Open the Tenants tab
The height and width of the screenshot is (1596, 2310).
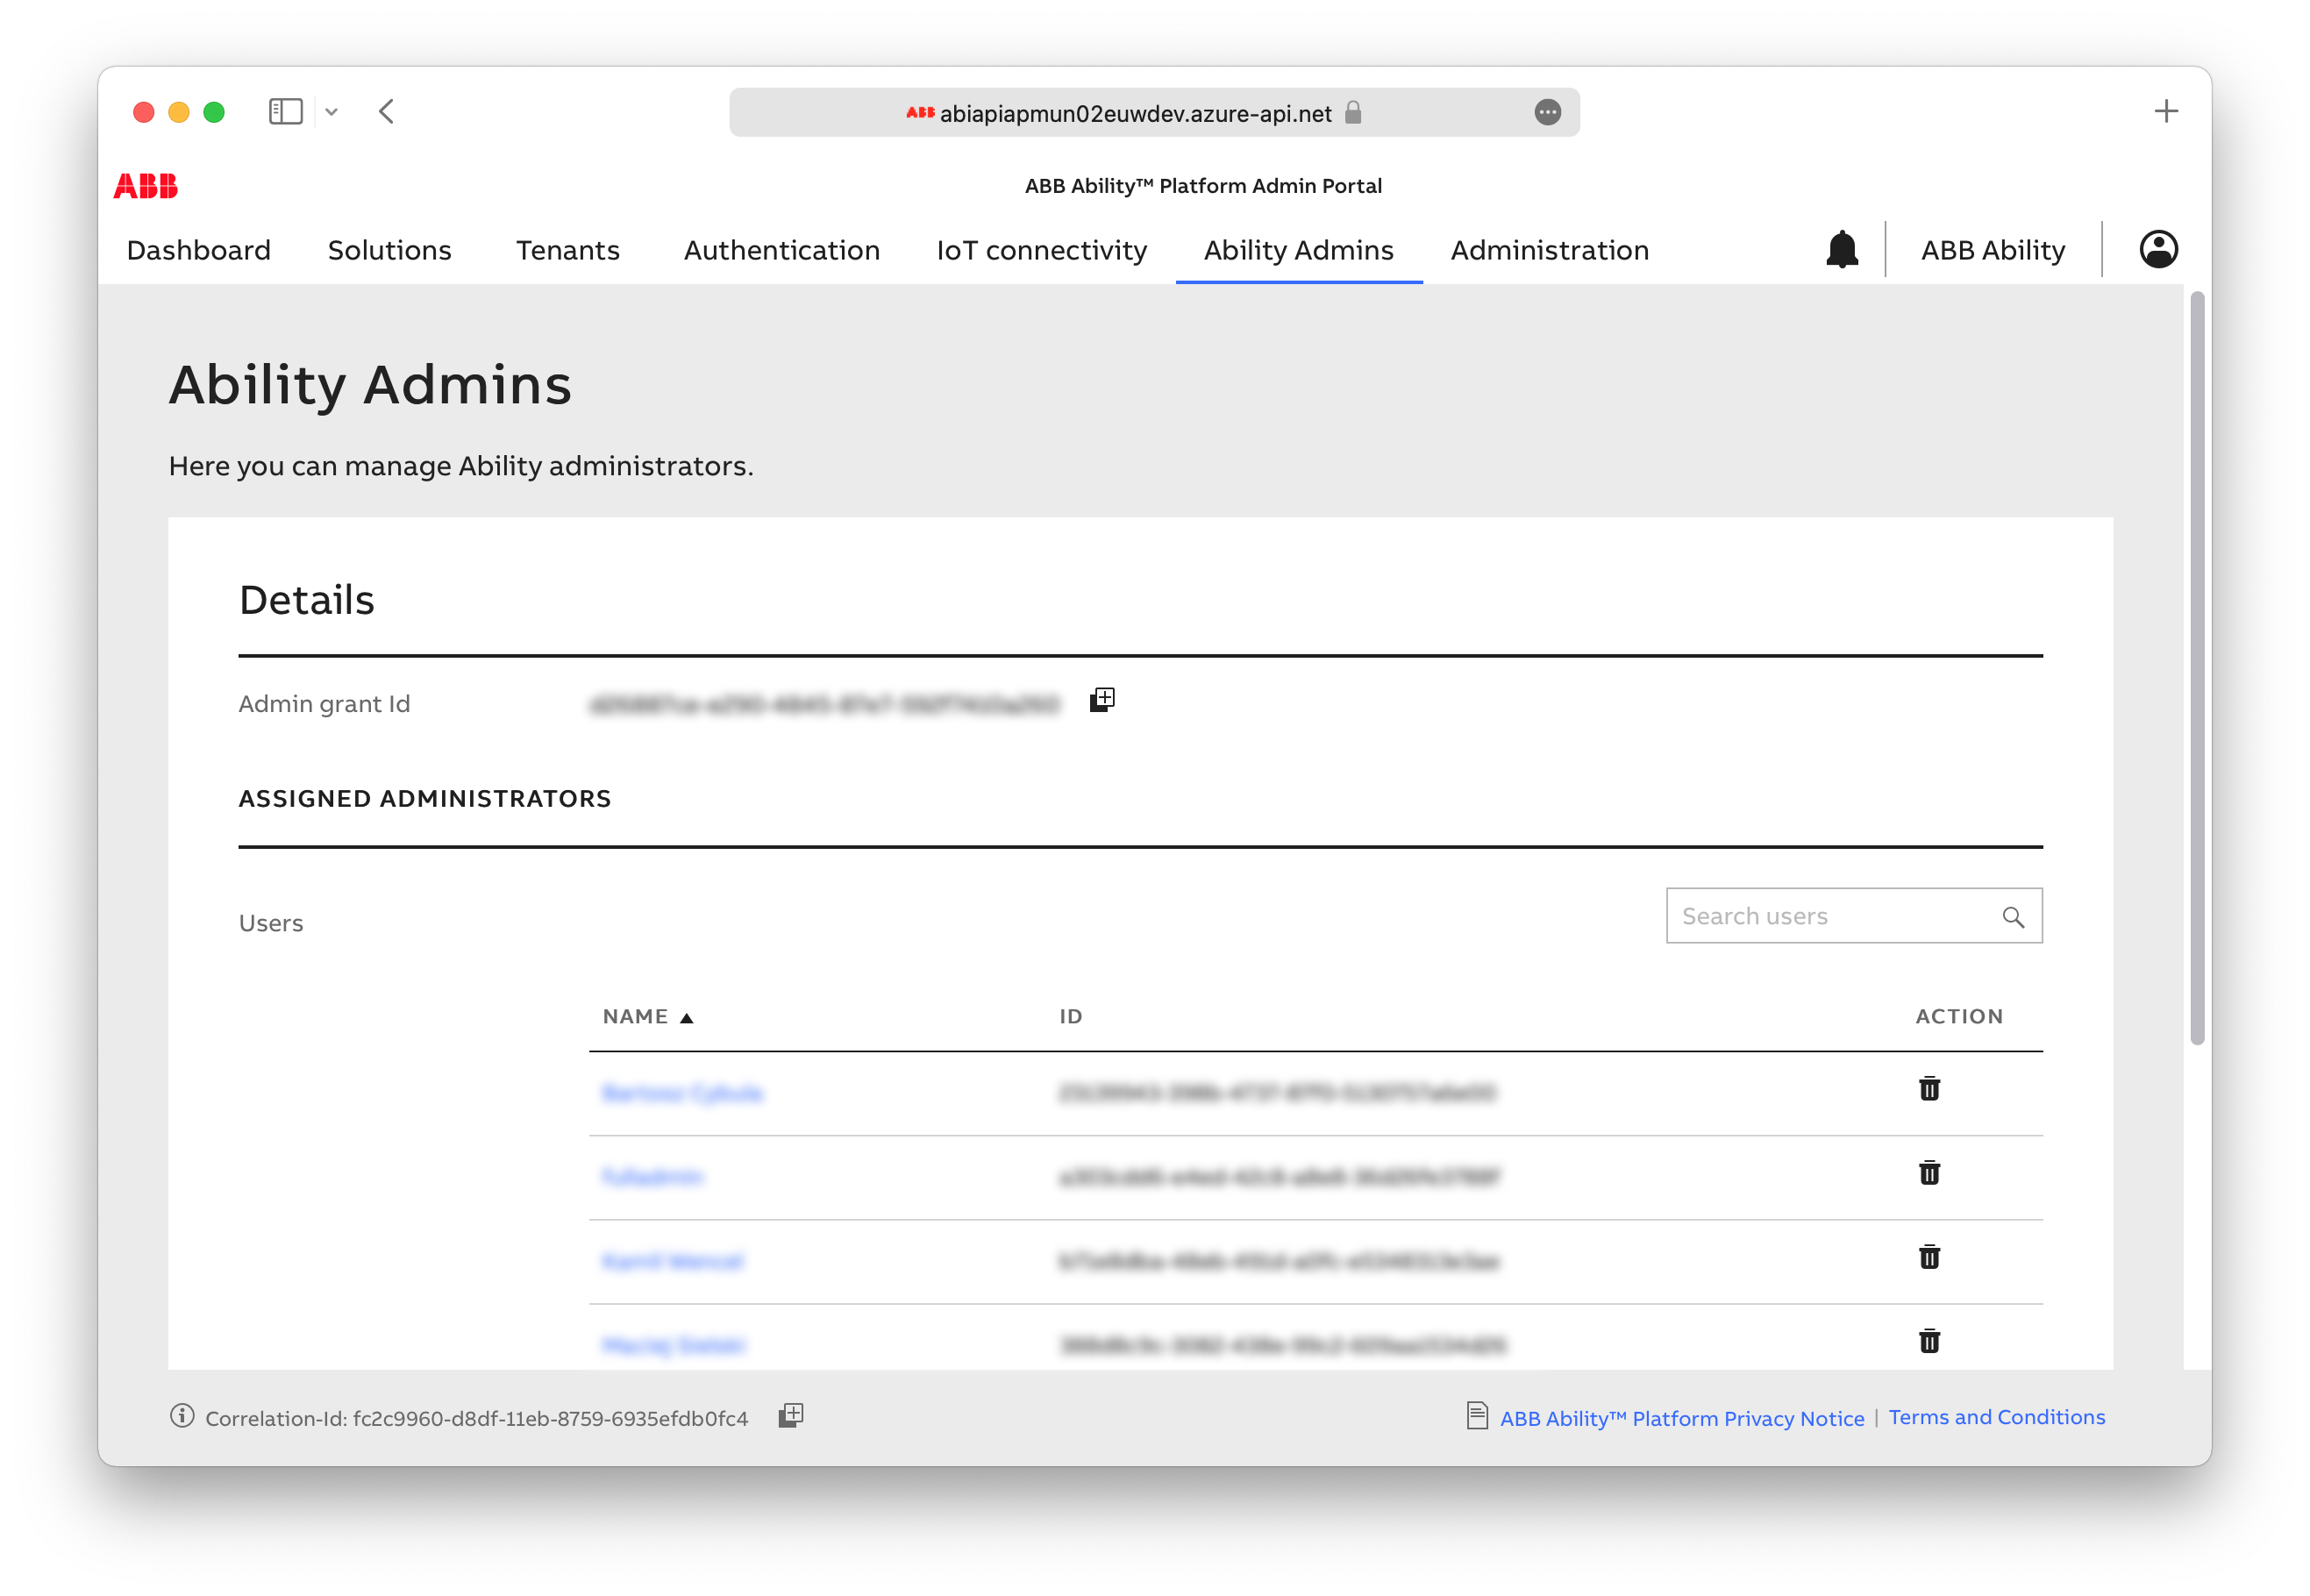pyautogui.click(x=568, y=250)
